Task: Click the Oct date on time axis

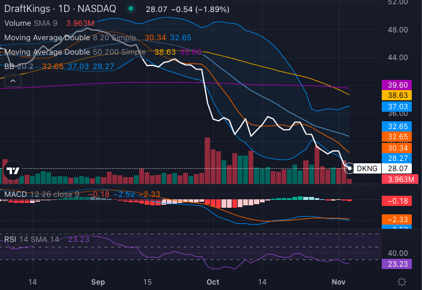Action: (213, 281)
